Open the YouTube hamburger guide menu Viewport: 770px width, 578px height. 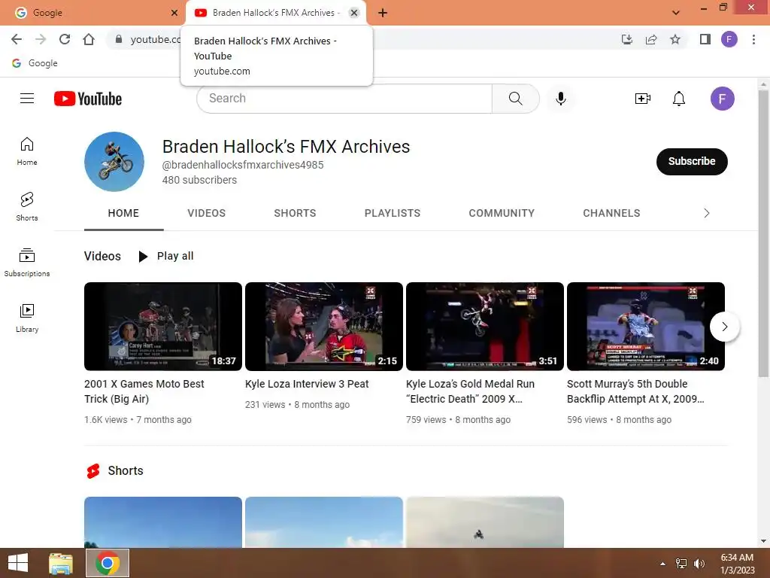(27, 99)
